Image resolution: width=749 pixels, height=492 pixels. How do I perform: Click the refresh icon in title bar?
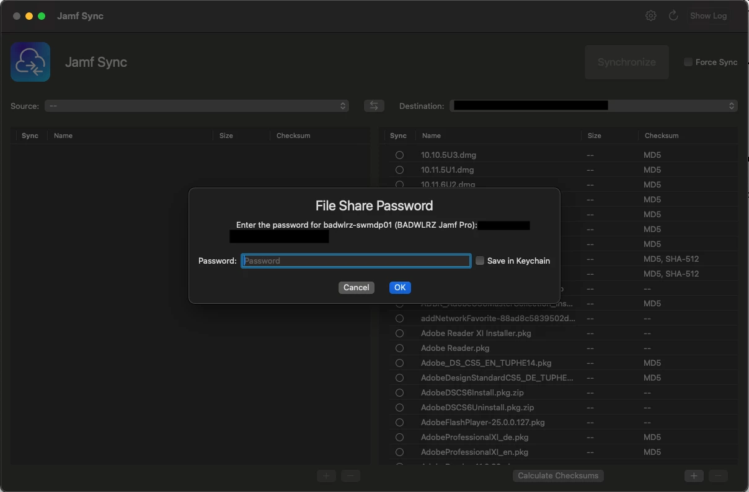pos(673,15)
